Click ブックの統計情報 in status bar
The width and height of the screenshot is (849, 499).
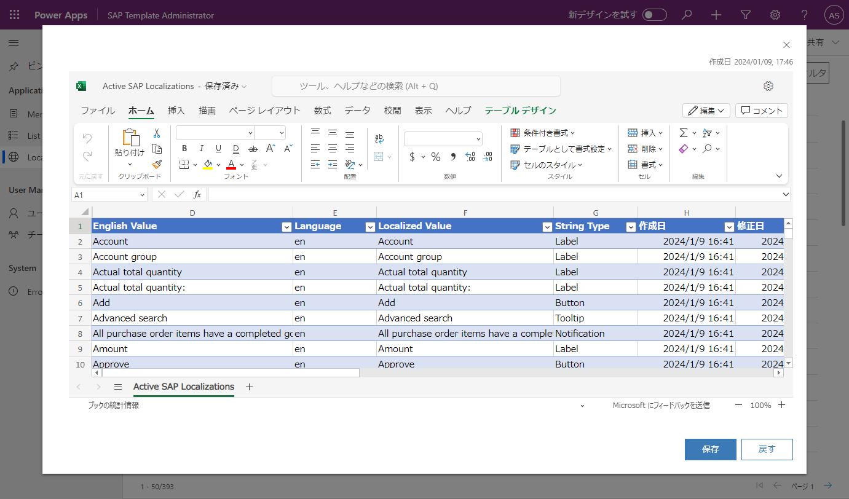[x=113, y=406]
